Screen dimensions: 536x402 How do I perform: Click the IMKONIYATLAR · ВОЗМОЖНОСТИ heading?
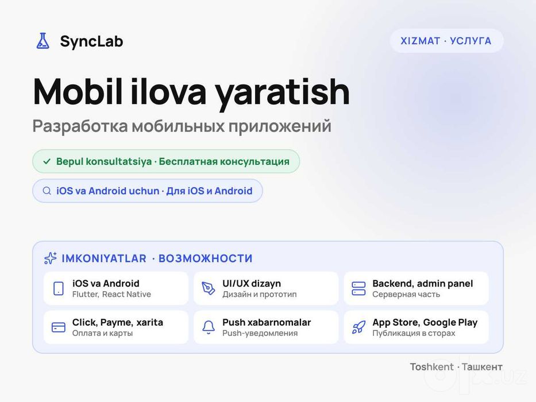tap(157, 258)
